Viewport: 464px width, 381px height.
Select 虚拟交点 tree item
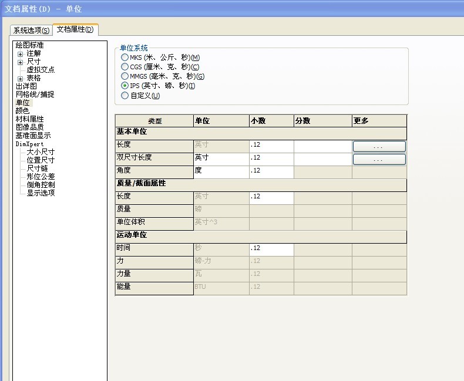point(41,69)
